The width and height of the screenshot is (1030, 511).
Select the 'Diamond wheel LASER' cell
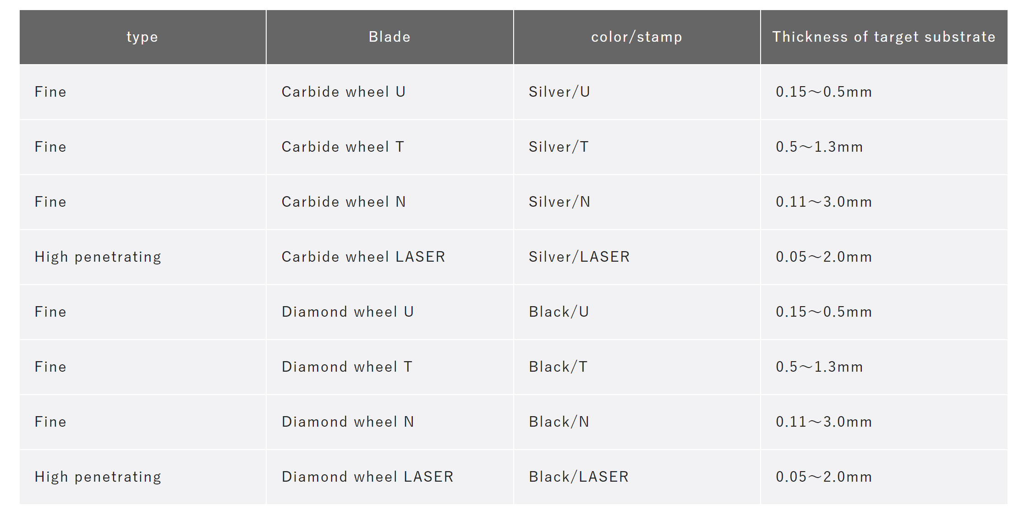coord(389,477)
